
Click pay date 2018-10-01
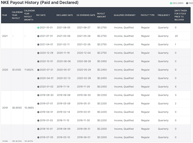(x=46, y=129)
